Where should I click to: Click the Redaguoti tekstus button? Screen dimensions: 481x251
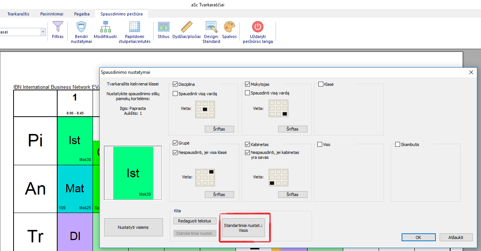(195, 221)
